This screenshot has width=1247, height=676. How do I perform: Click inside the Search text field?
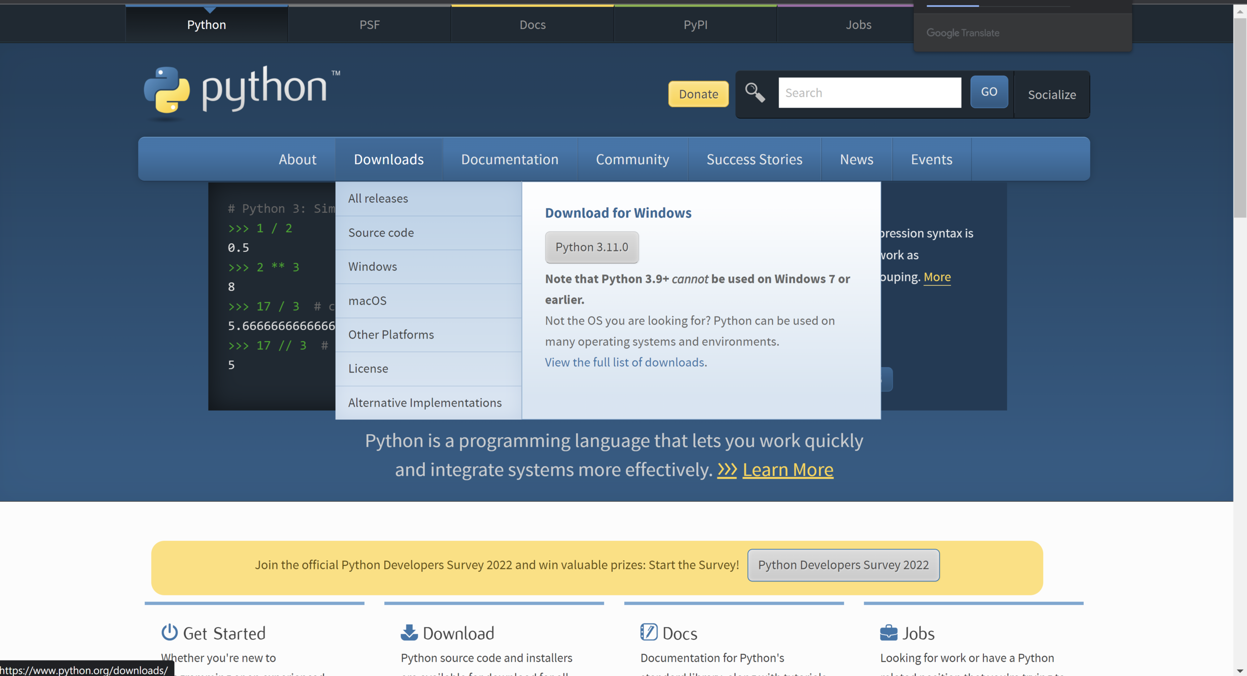(869, 93)
